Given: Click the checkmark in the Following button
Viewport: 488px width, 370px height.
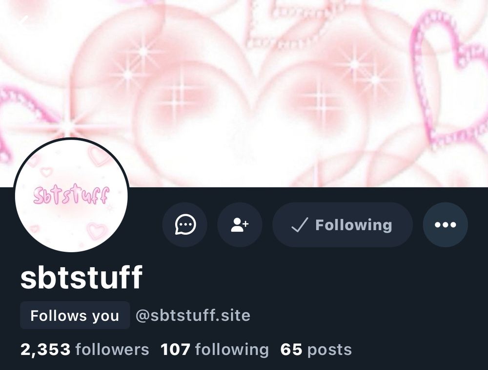Looking at the screenshot, I should click(300, 224).
